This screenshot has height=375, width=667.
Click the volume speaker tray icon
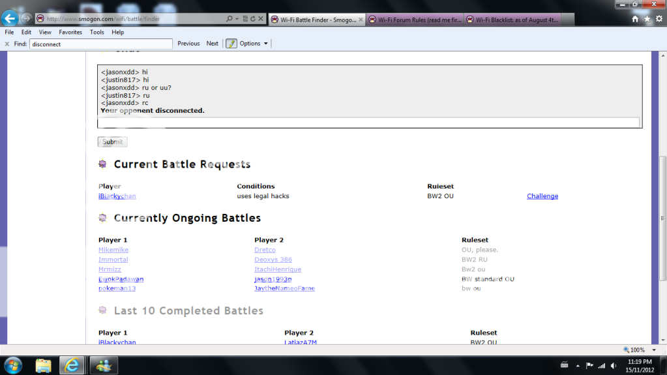point(614,366)
